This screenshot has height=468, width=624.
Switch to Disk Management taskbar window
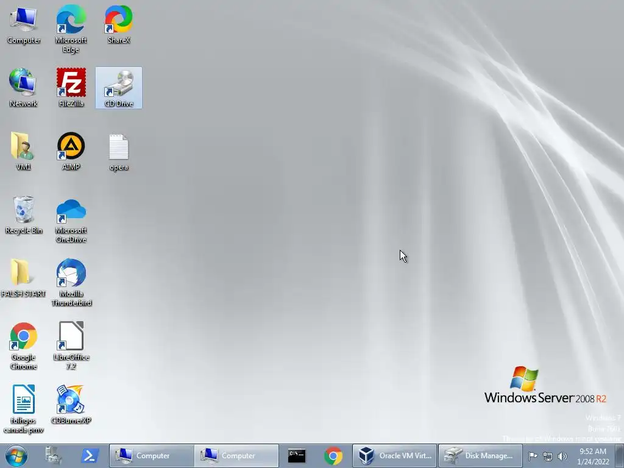point(480,456)
